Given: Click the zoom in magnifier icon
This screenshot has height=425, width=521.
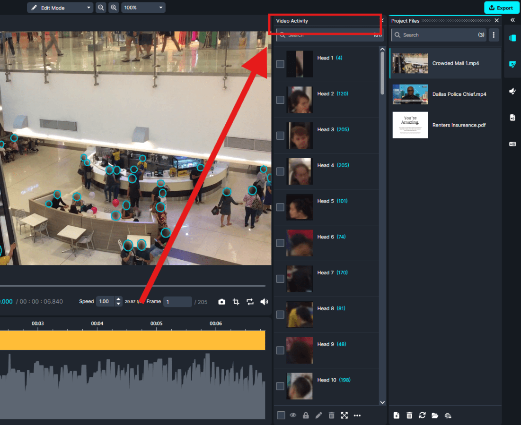Looking at the screenshot, I should [114, 8].
